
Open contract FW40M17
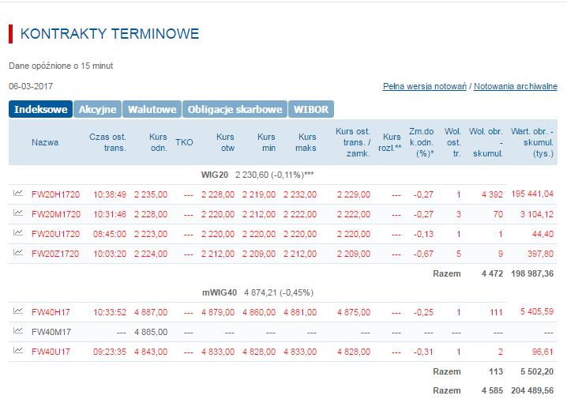[51, 332]
